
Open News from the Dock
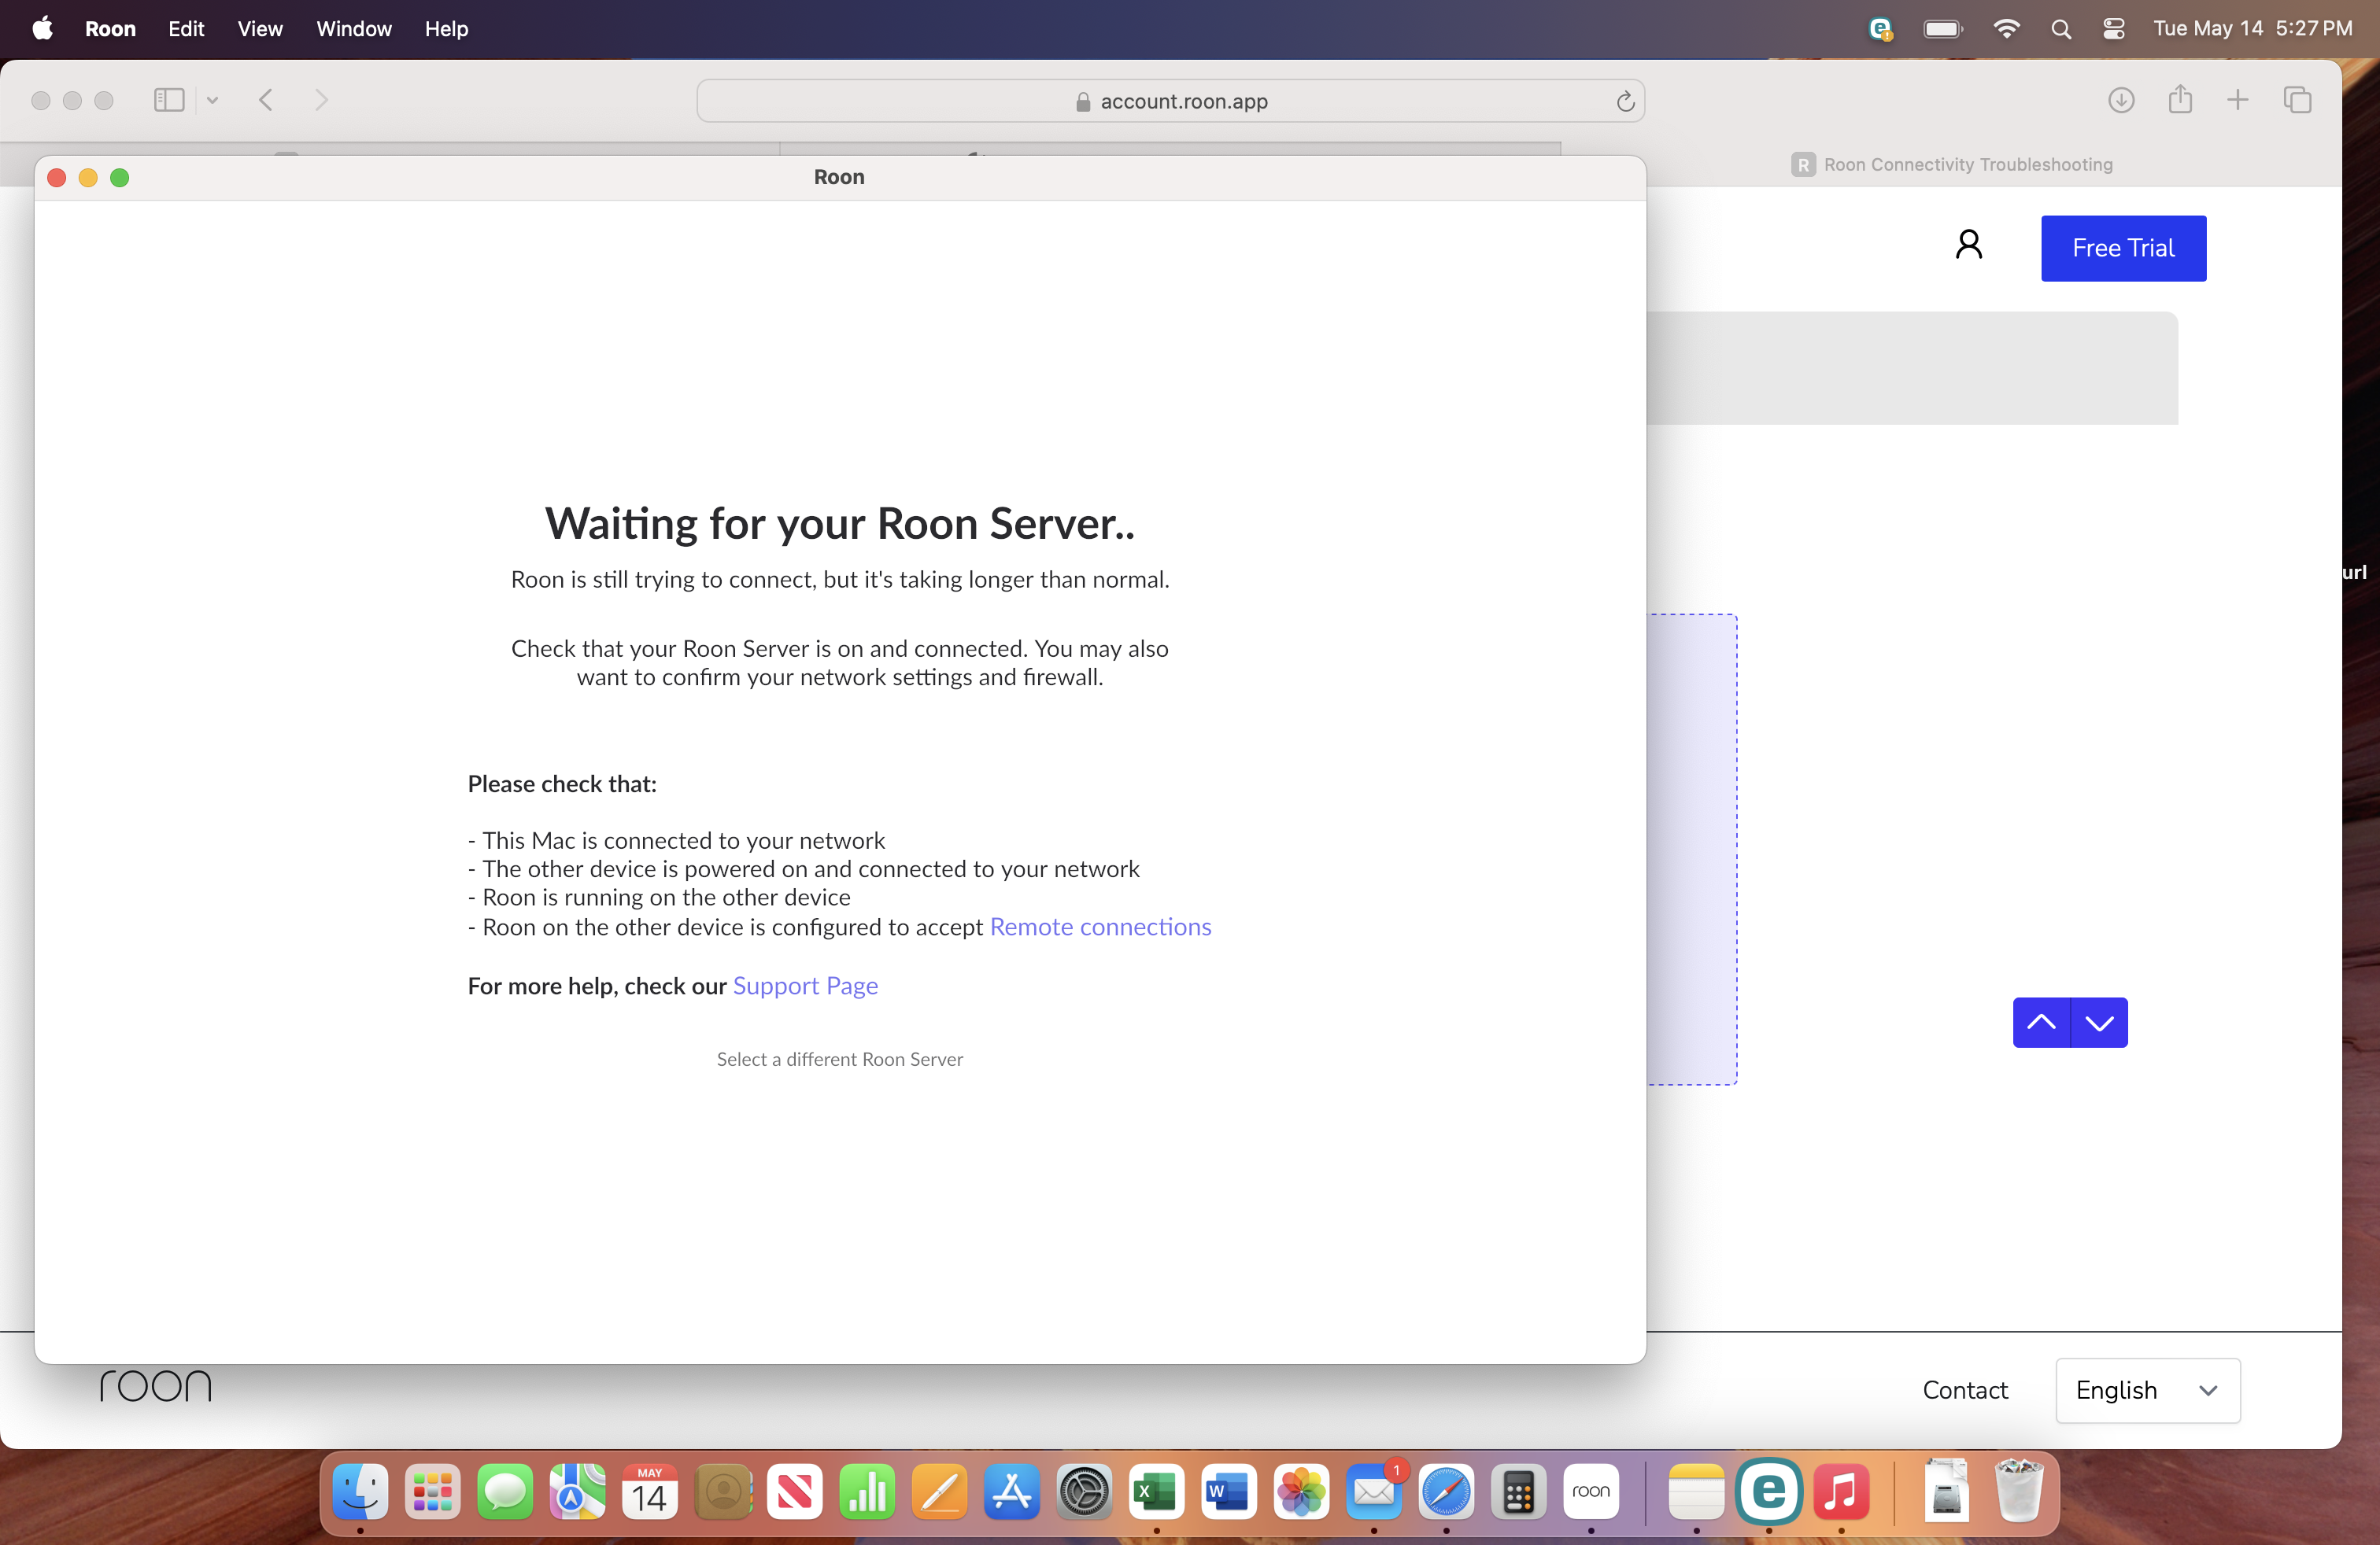[x=794, y=1492]
